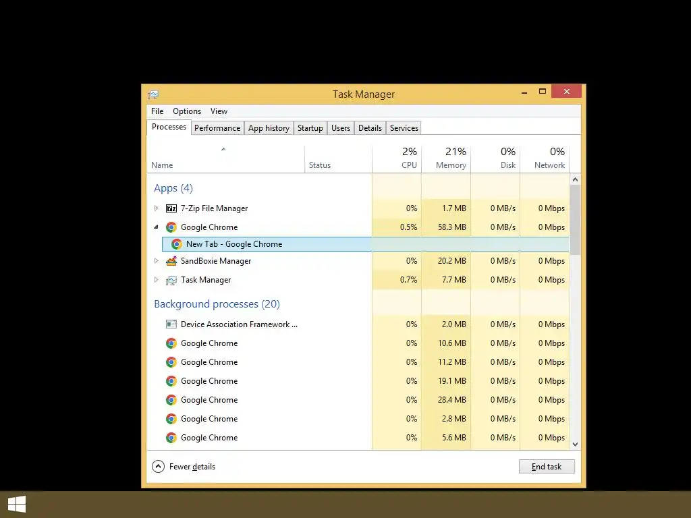
Task: Click the Task Manager title bar icon
Action: [153, 94]
